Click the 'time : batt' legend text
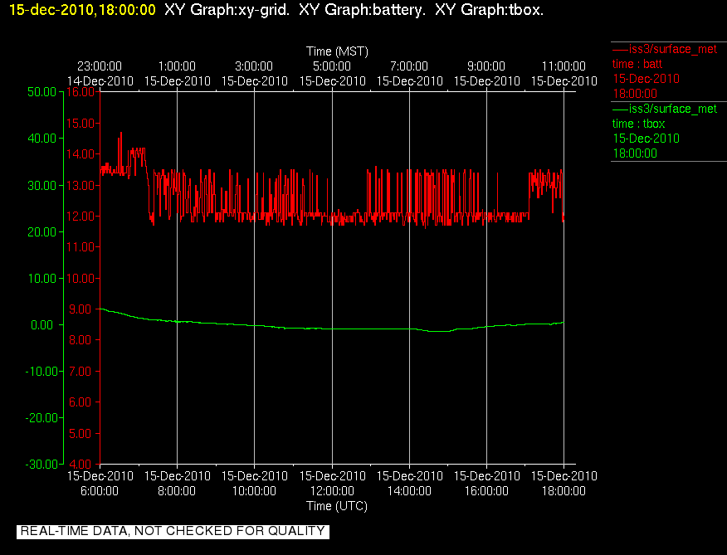 coord(637,64)
